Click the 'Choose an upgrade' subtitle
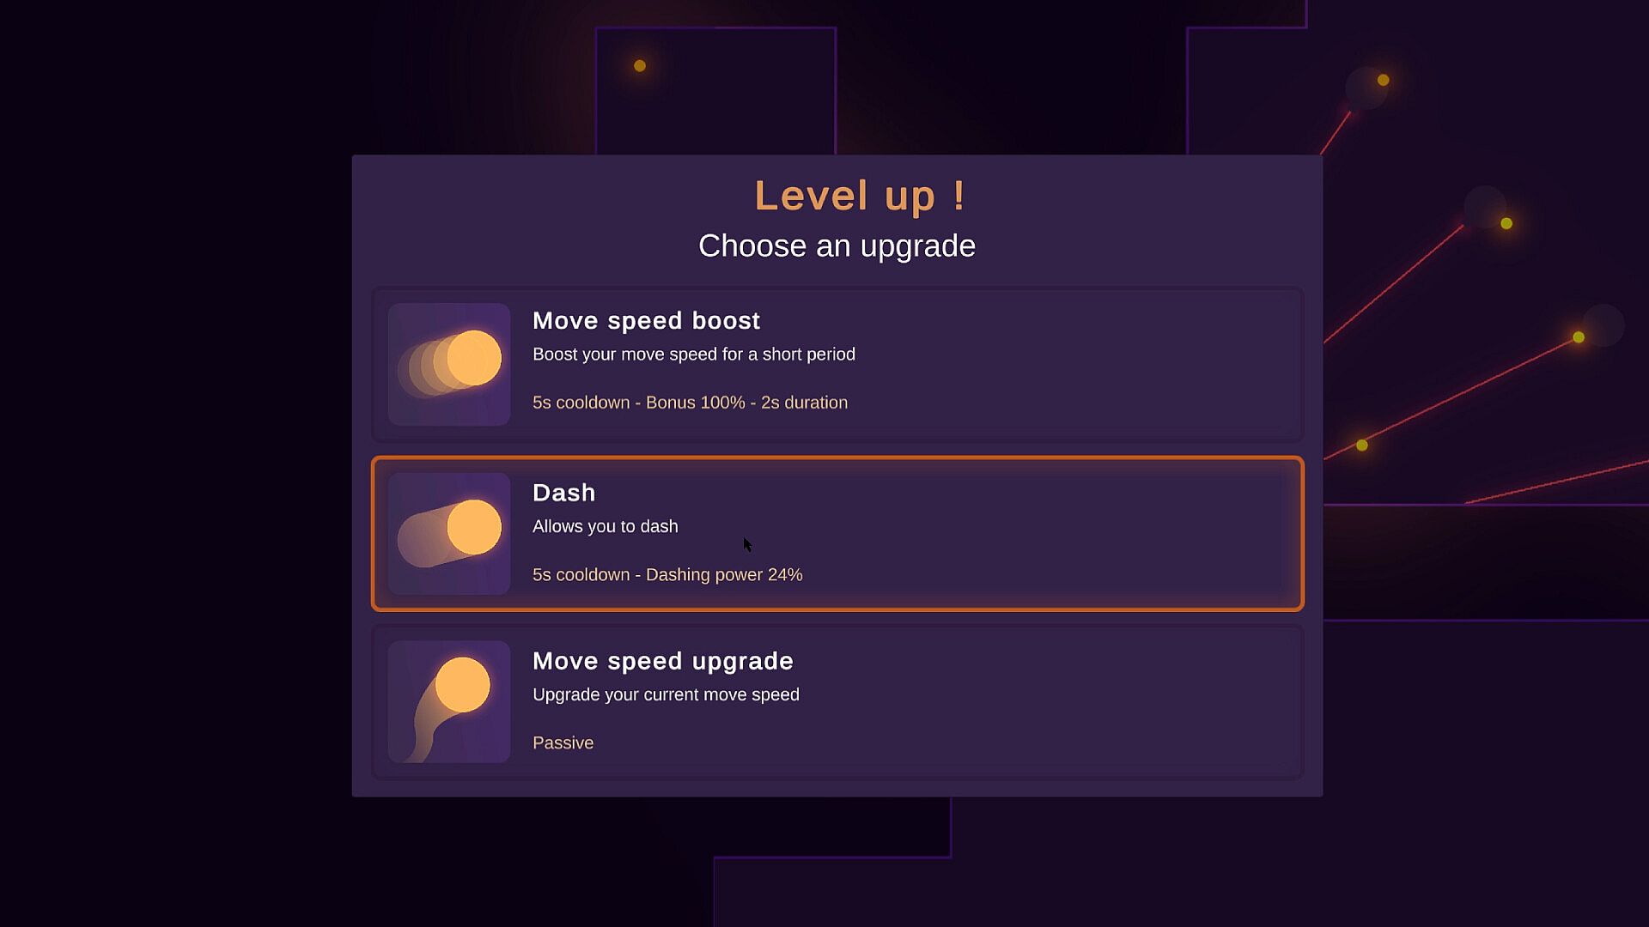 click(837, 246)
